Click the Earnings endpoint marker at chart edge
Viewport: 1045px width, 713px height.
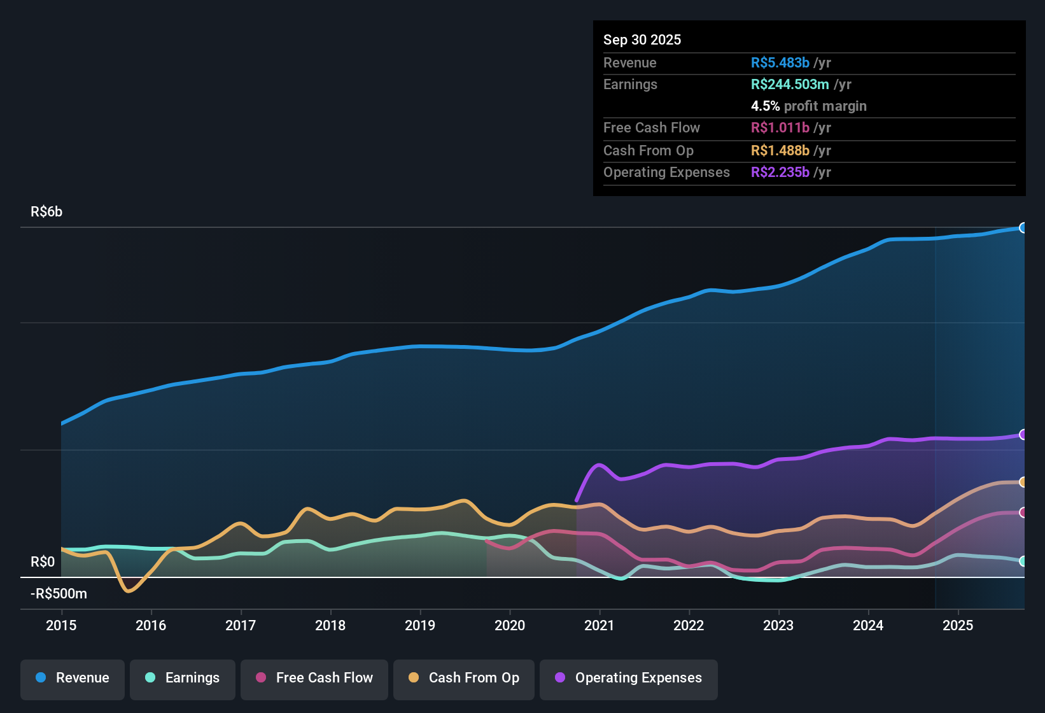(x=1023, y=561)
